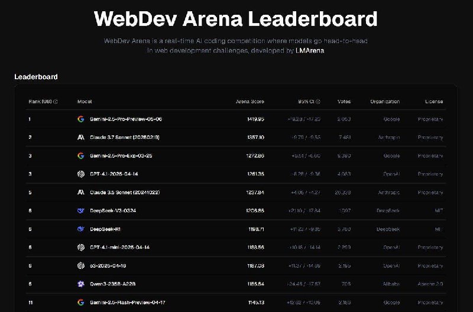Screen dimensions: 473x312
Task: Select the Claude 3.5 Sonnet (20241022) model name
Action: (x=125, y=192)
